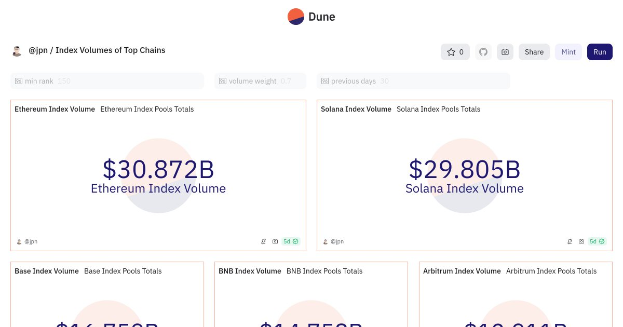
Task: Click the icon left of camera on Ethereum card
Action: pos(263,241)
